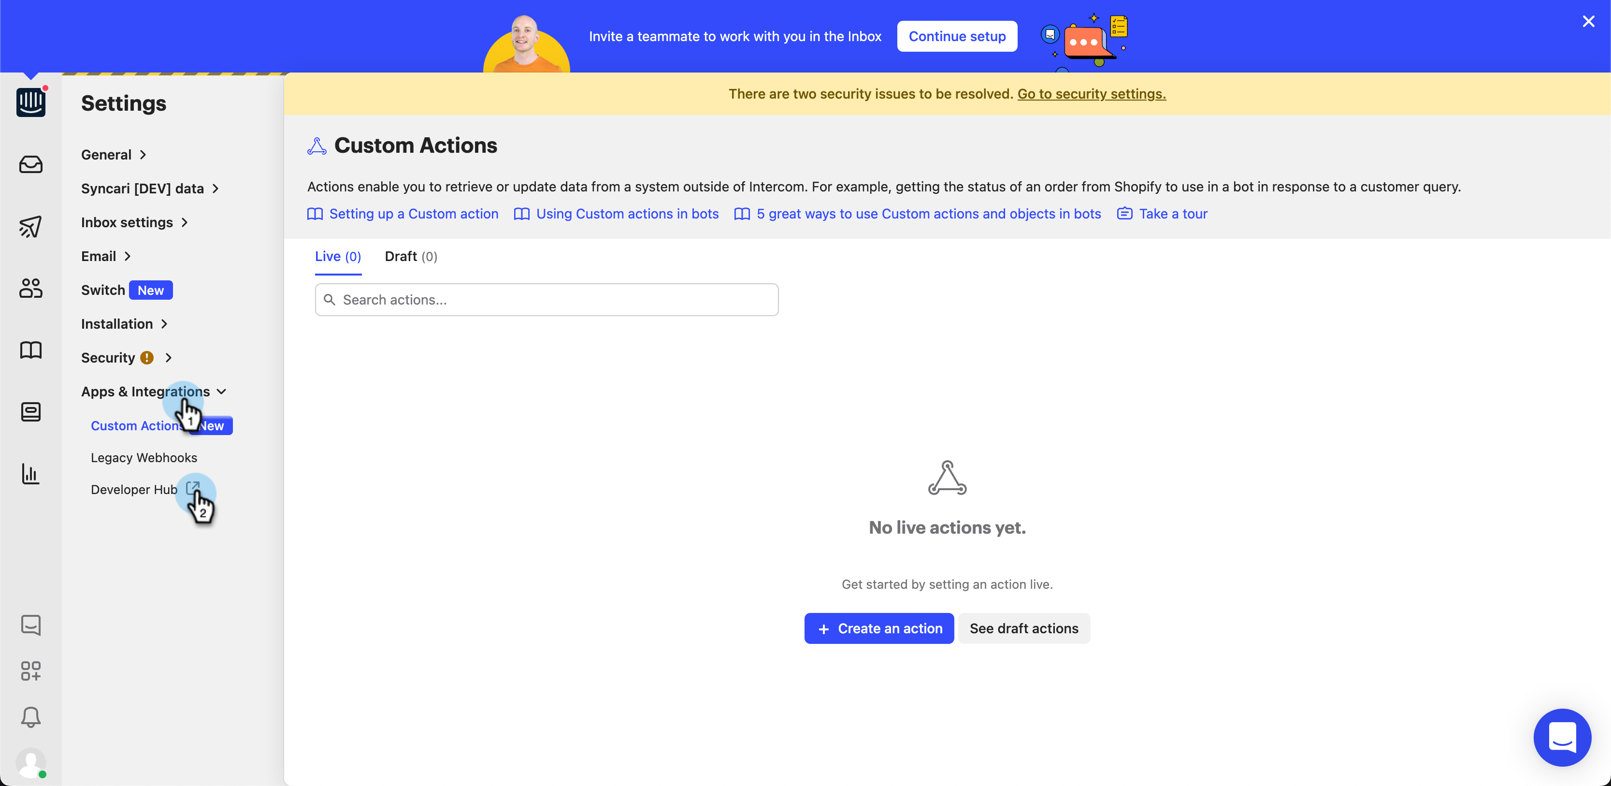Click the Custom Actions title icon
The height and width of the screenshot is (786, 1611).
316,146
